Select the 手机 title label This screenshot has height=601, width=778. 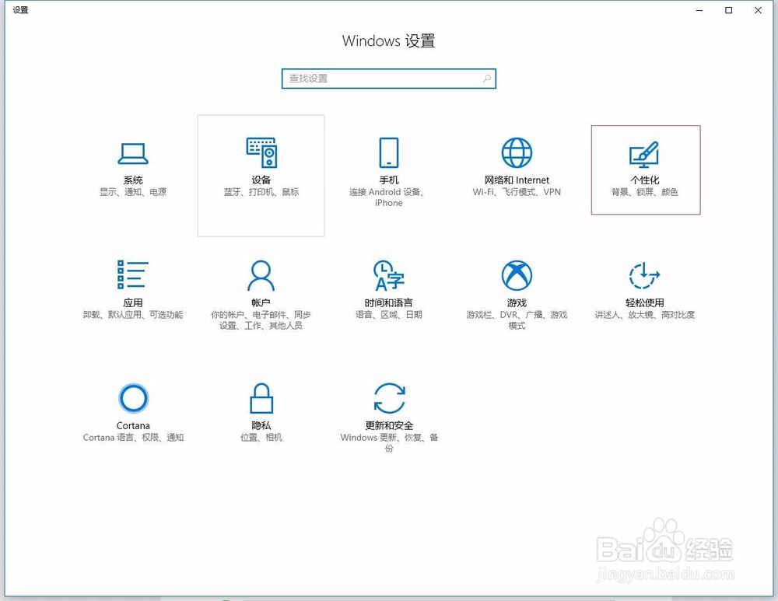click(x=389, y=180)
